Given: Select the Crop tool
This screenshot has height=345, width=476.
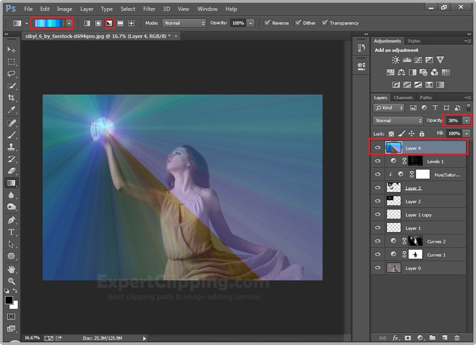Looking at the screenshot, I should point(11,98).
